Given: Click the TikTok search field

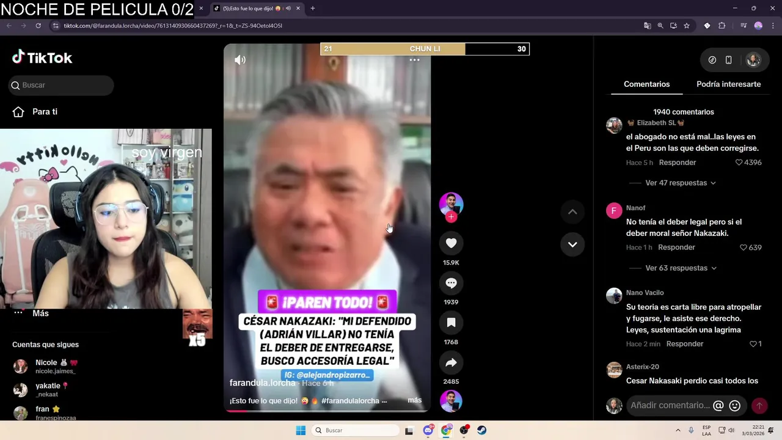Looking at the screenshot, I should coord(61,85).
